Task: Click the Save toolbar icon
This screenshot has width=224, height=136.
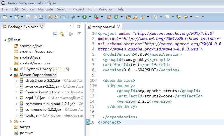Action: (28, 17)
